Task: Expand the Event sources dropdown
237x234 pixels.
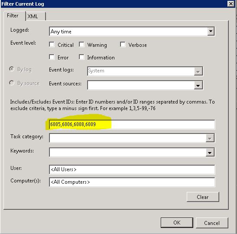Action: [145, 85]
